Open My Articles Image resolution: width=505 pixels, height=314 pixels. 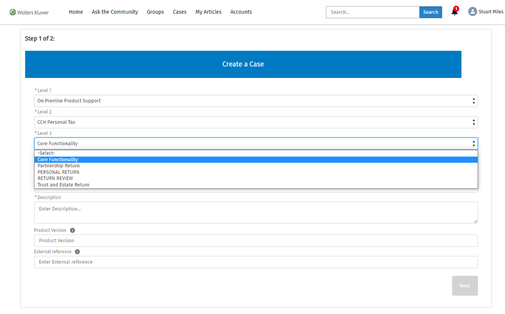tap(208, 12)
